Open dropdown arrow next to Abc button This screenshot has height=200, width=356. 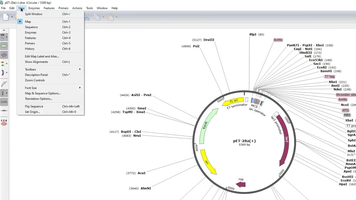pyautogui.click(x=6, y=93)
